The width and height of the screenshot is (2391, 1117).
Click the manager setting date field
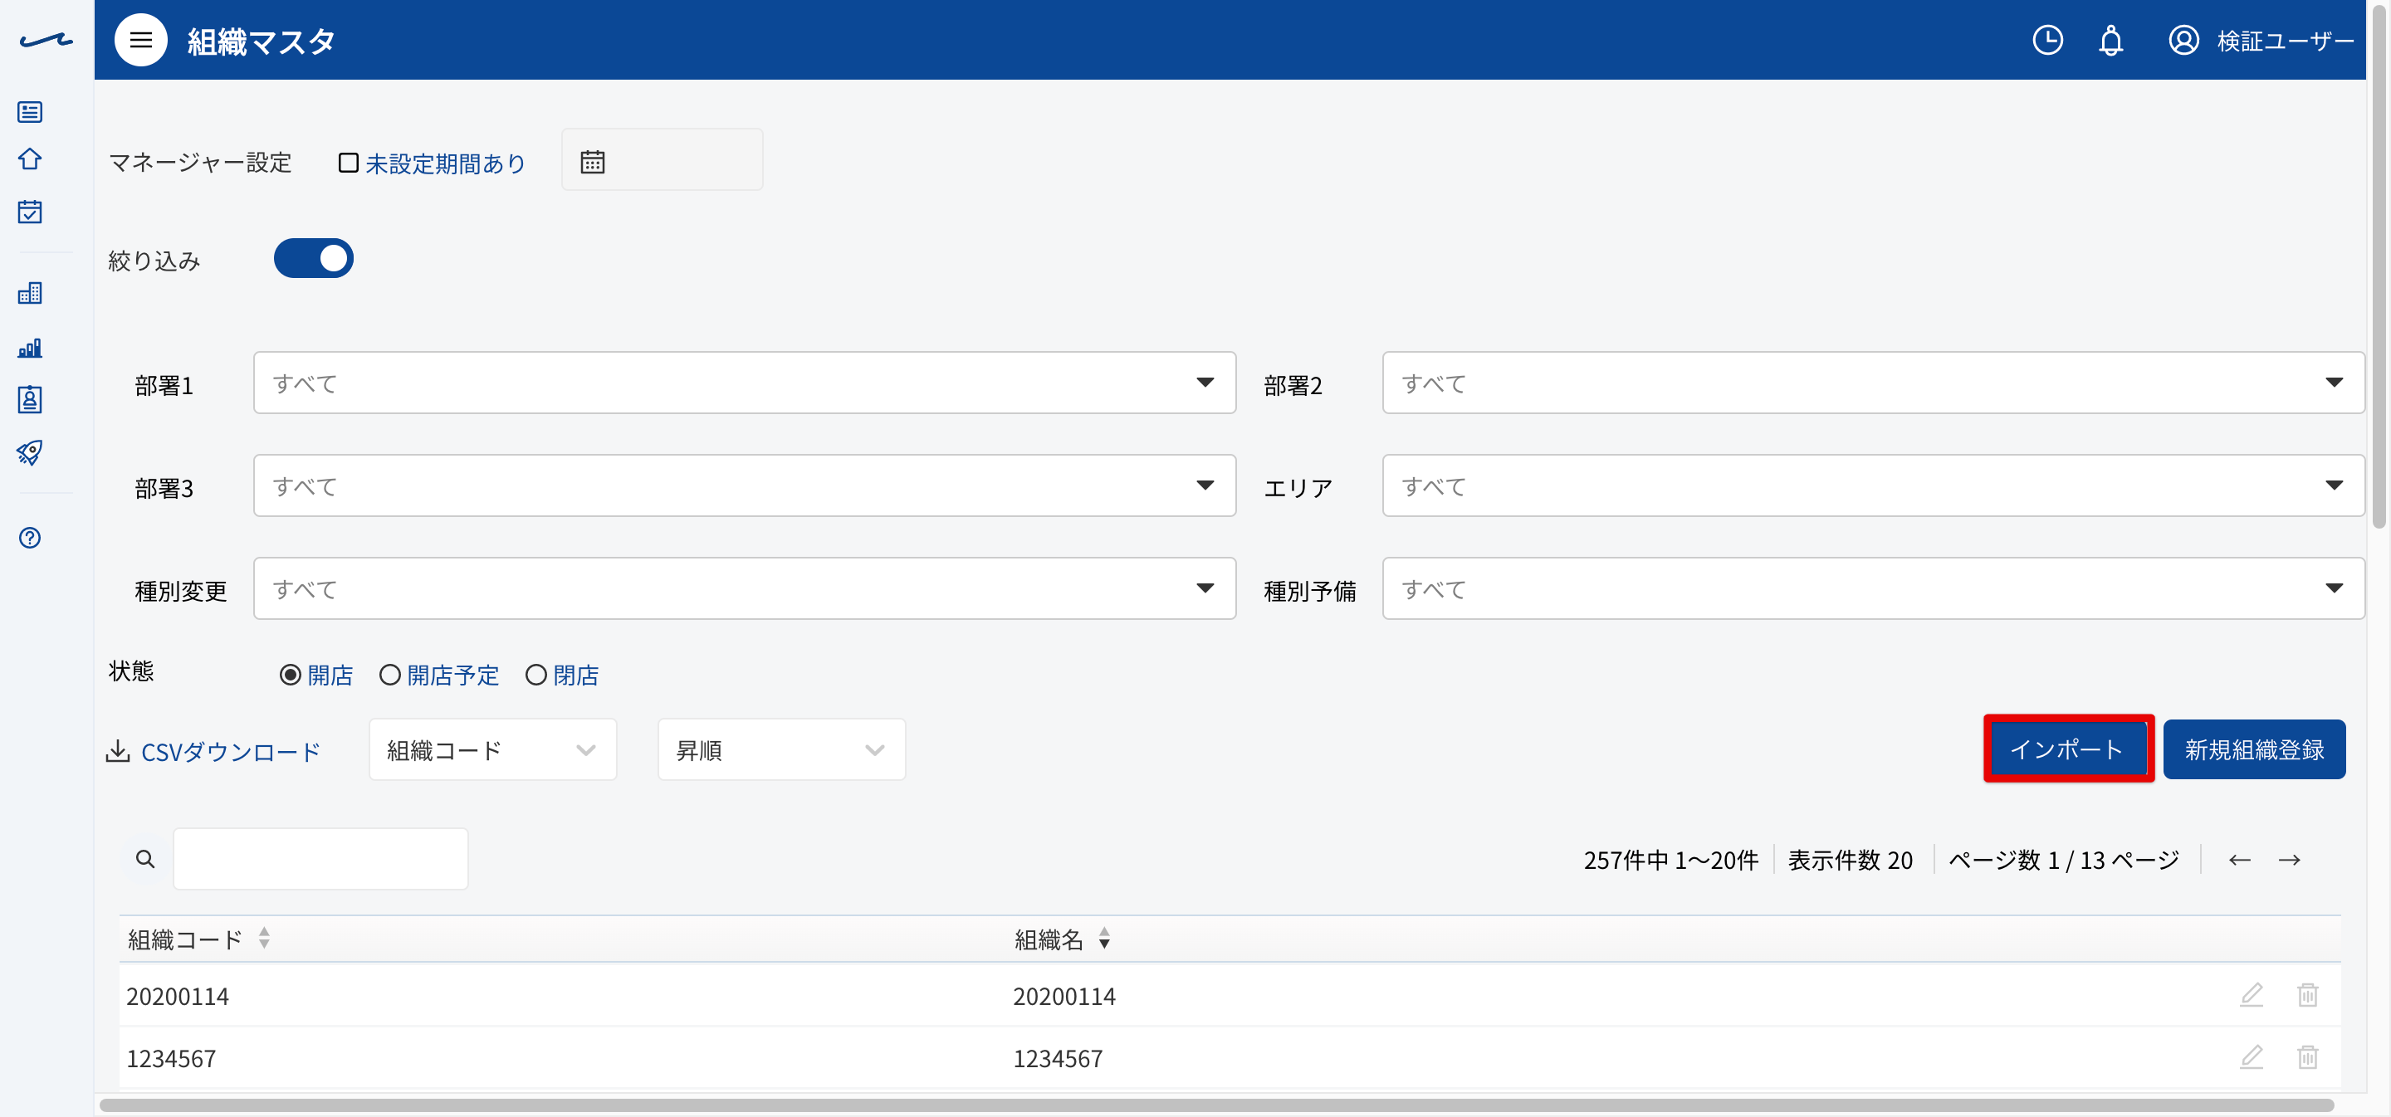[x=662, y=159]
